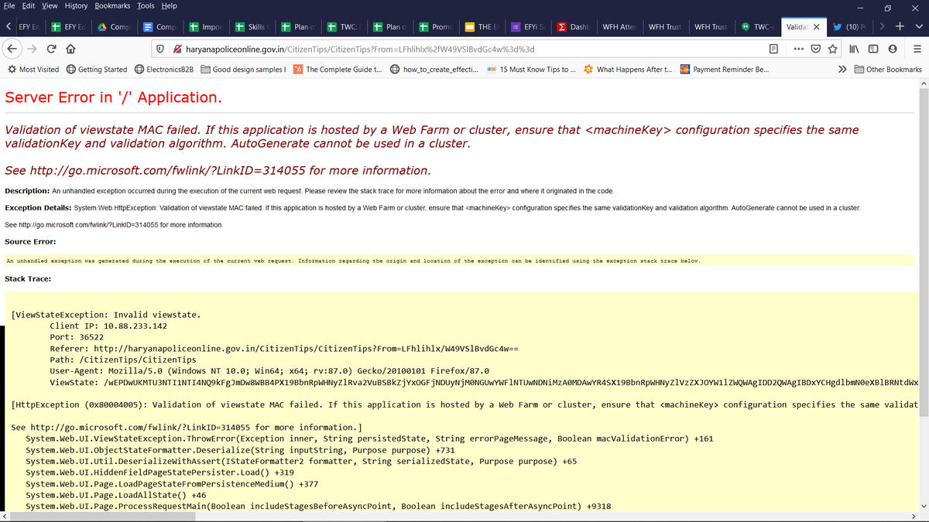Open The Complete Guide bookmark

[338, 69]
